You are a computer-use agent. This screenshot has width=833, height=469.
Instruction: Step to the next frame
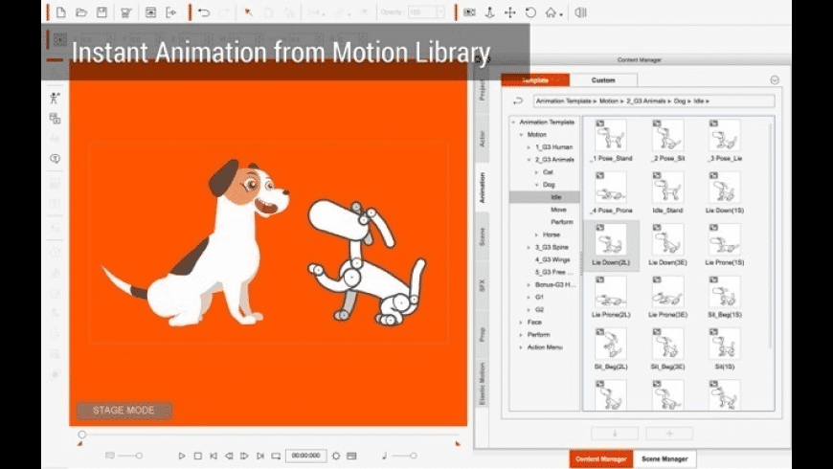pos(244,456)
